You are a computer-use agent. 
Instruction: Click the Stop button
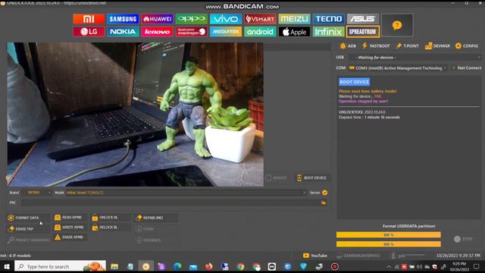click(x=463, y=239)
